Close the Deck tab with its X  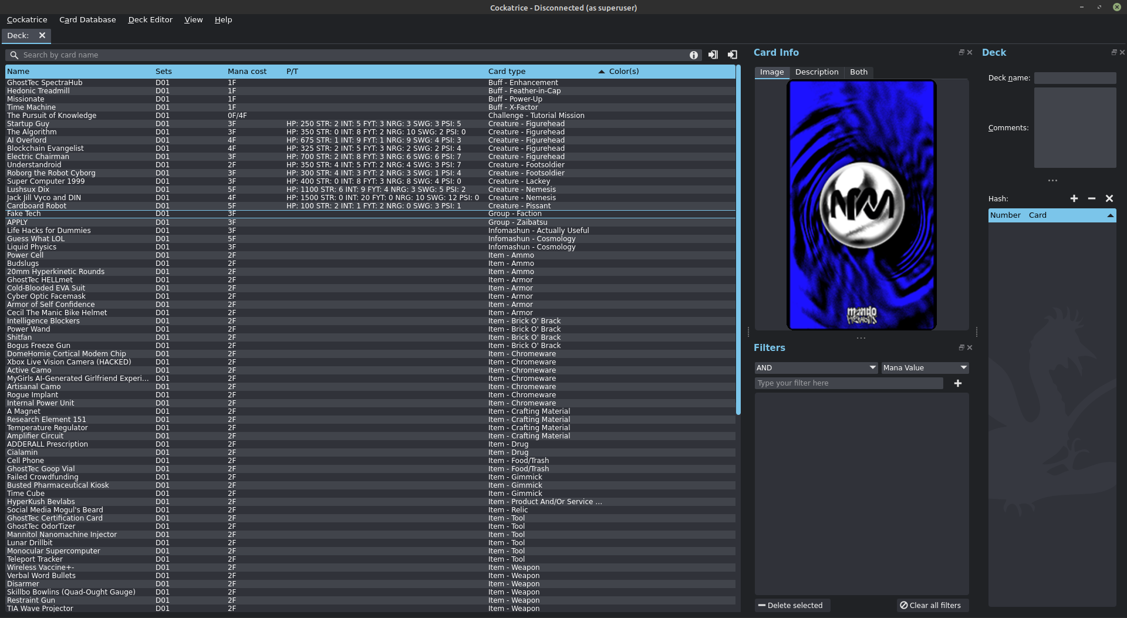42,36
